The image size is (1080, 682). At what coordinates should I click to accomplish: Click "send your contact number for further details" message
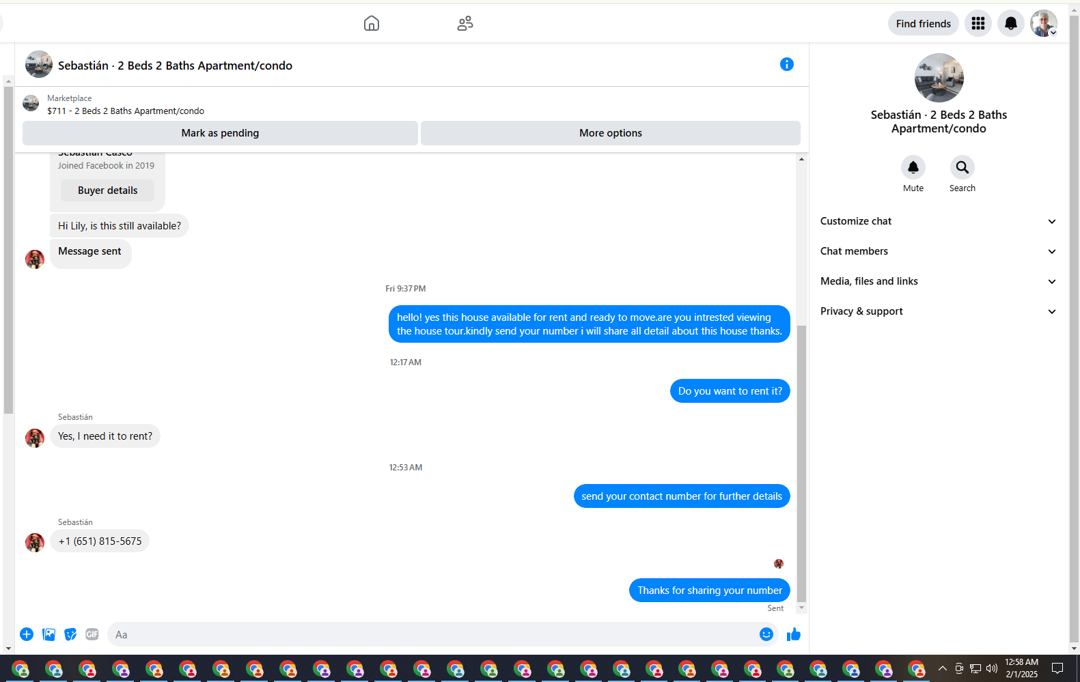point(682,496)
